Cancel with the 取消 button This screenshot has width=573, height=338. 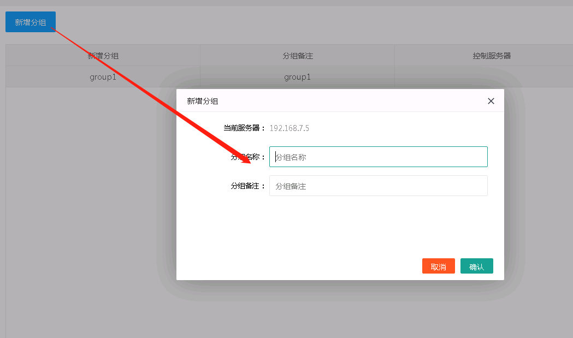(439, 266)
